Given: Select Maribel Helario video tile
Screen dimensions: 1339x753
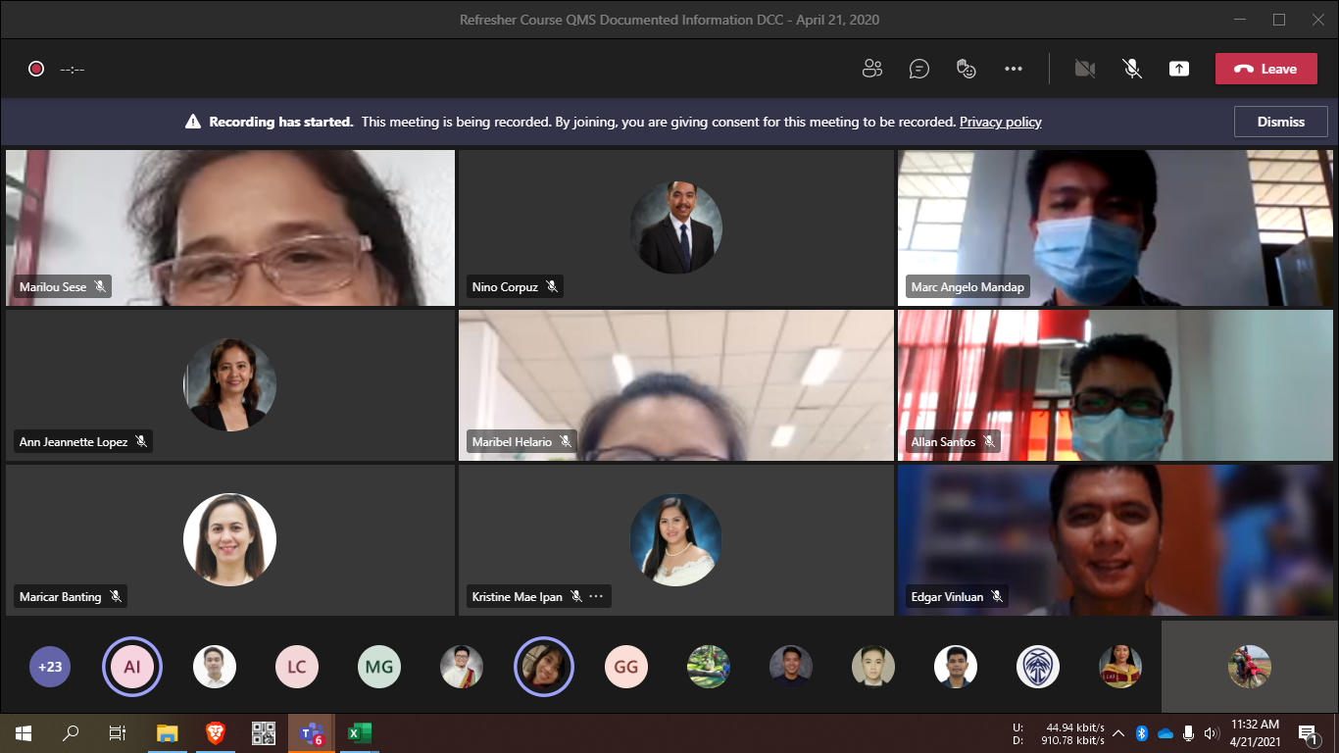Looking at the screenshot, I should (676, 385).
